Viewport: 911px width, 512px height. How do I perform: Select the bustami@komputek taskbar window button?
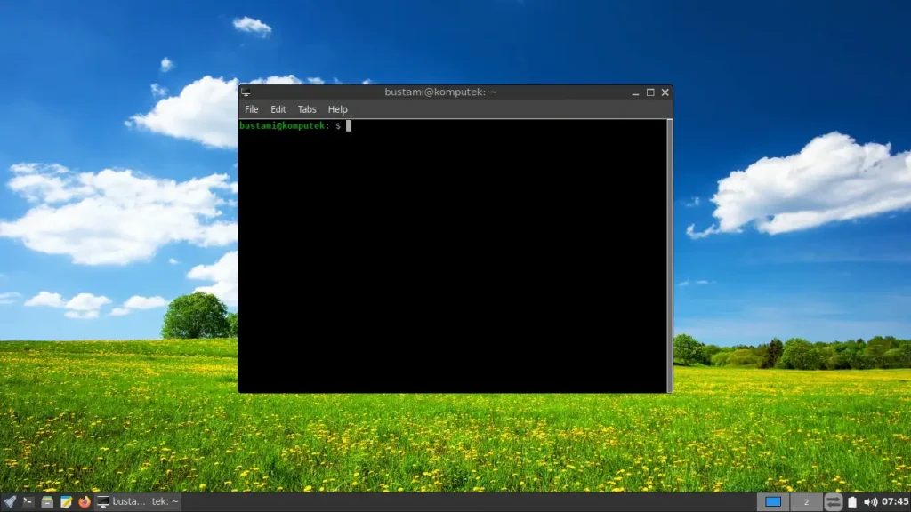[x=138, y=501]
